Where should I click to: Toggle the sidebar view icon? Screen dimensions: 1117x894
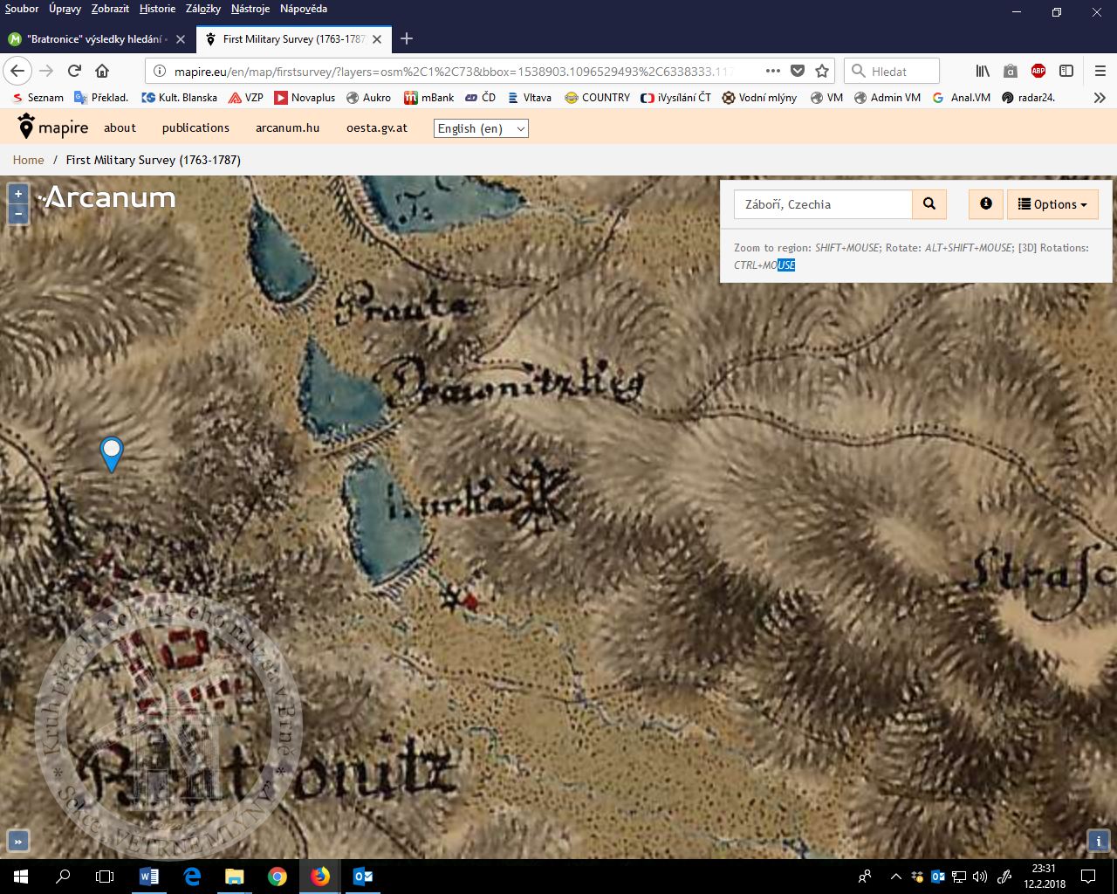(1066, 71)
